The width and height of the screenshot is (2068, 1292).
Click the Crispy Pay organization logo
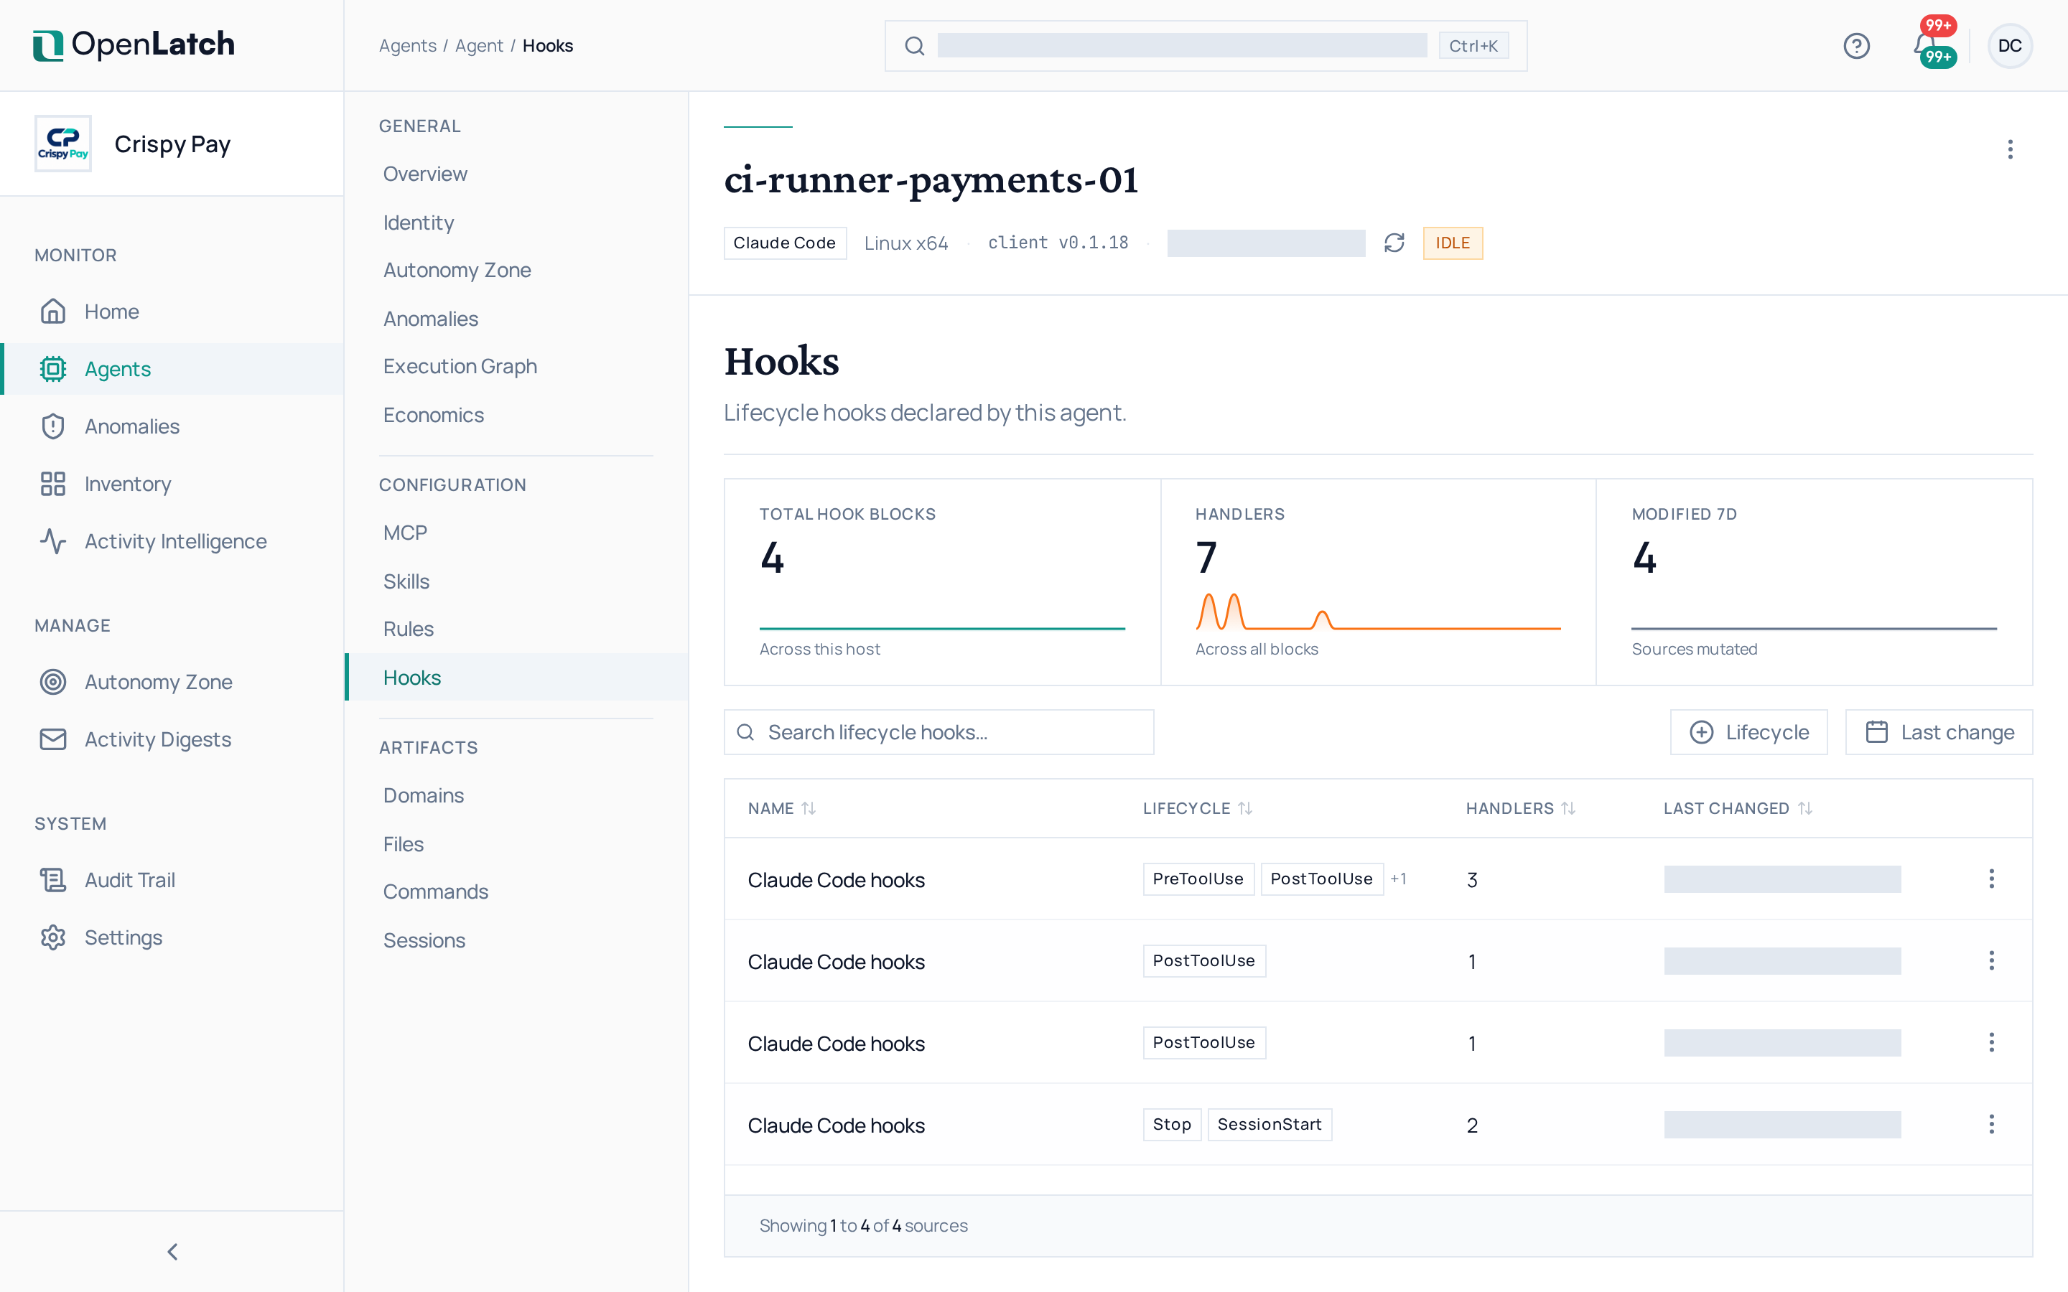coord(63,144)
